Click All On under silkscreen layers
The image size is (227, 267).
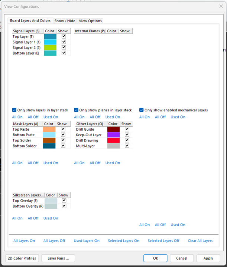coord(17,218)
